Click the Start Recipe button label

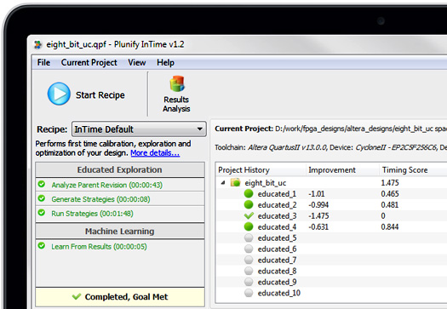[100, 95]
